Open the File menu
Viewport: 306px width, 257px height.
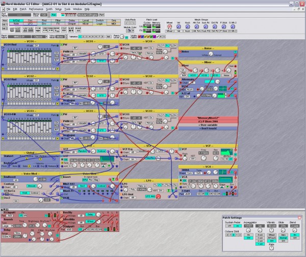[x=8, y=9]
